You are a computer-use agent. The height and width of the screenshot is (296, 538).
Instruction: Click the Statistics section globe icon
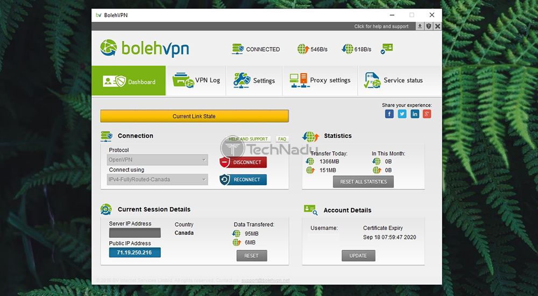[310, 136]
